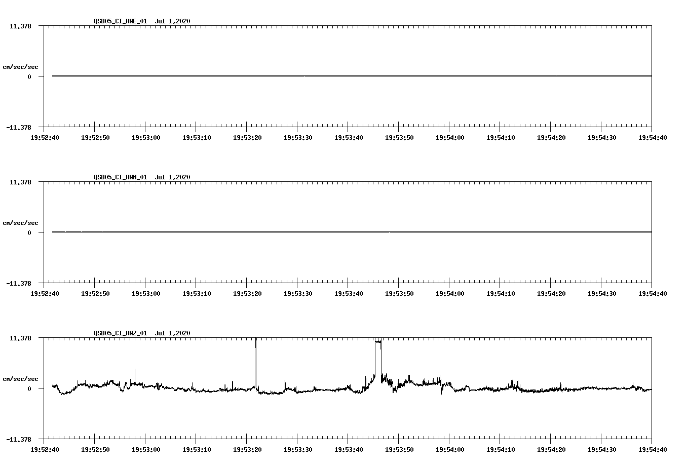Click the 19:53:50 time label under HNN plot

point(399,293)
